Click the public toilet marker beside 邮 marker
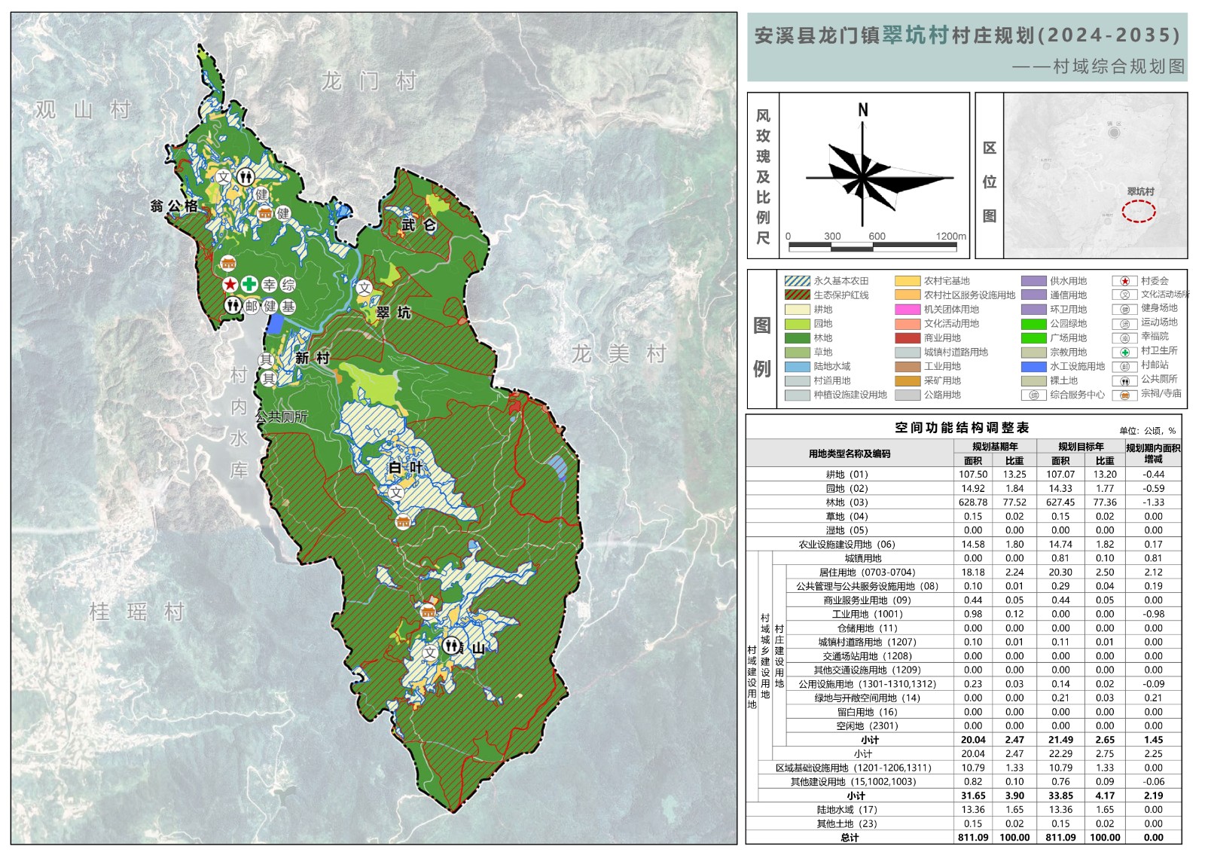This screenshot has height=852, width=1205. click(233, 306)
